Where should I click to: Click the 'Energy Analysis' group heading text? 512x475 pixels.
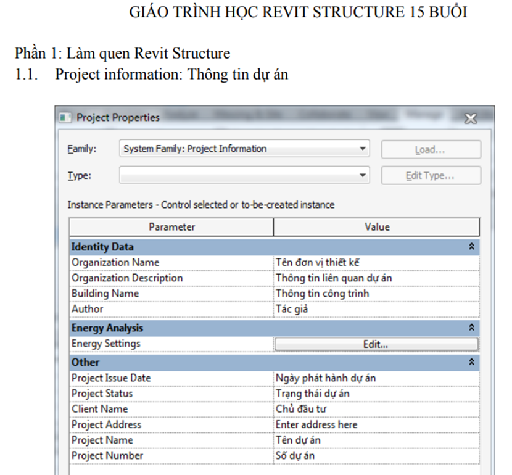pos(107,328)
